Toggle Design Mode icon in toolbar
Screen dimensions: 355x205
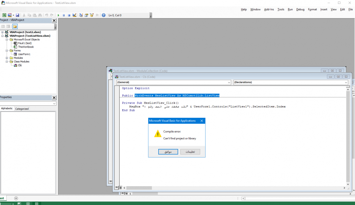click(x=75, y=15)
